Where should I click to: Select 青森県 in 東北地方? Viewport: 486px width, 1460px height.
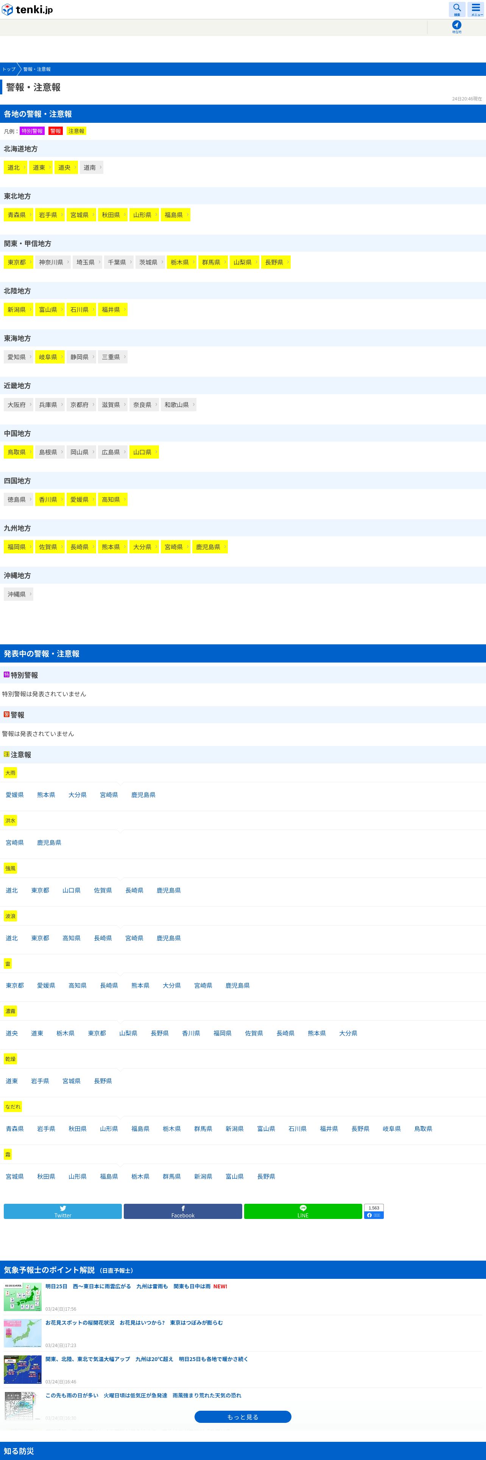(19, 215)
